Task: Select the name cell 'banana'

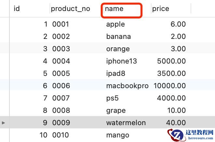Action: [119, 37]
